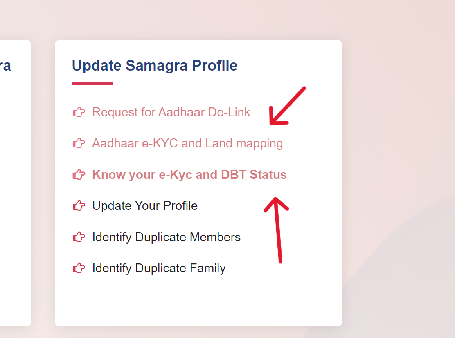Open Request for Aadhaar De-Link
The height and width of the screenshot is (338, 455).
tap(171, 112)
